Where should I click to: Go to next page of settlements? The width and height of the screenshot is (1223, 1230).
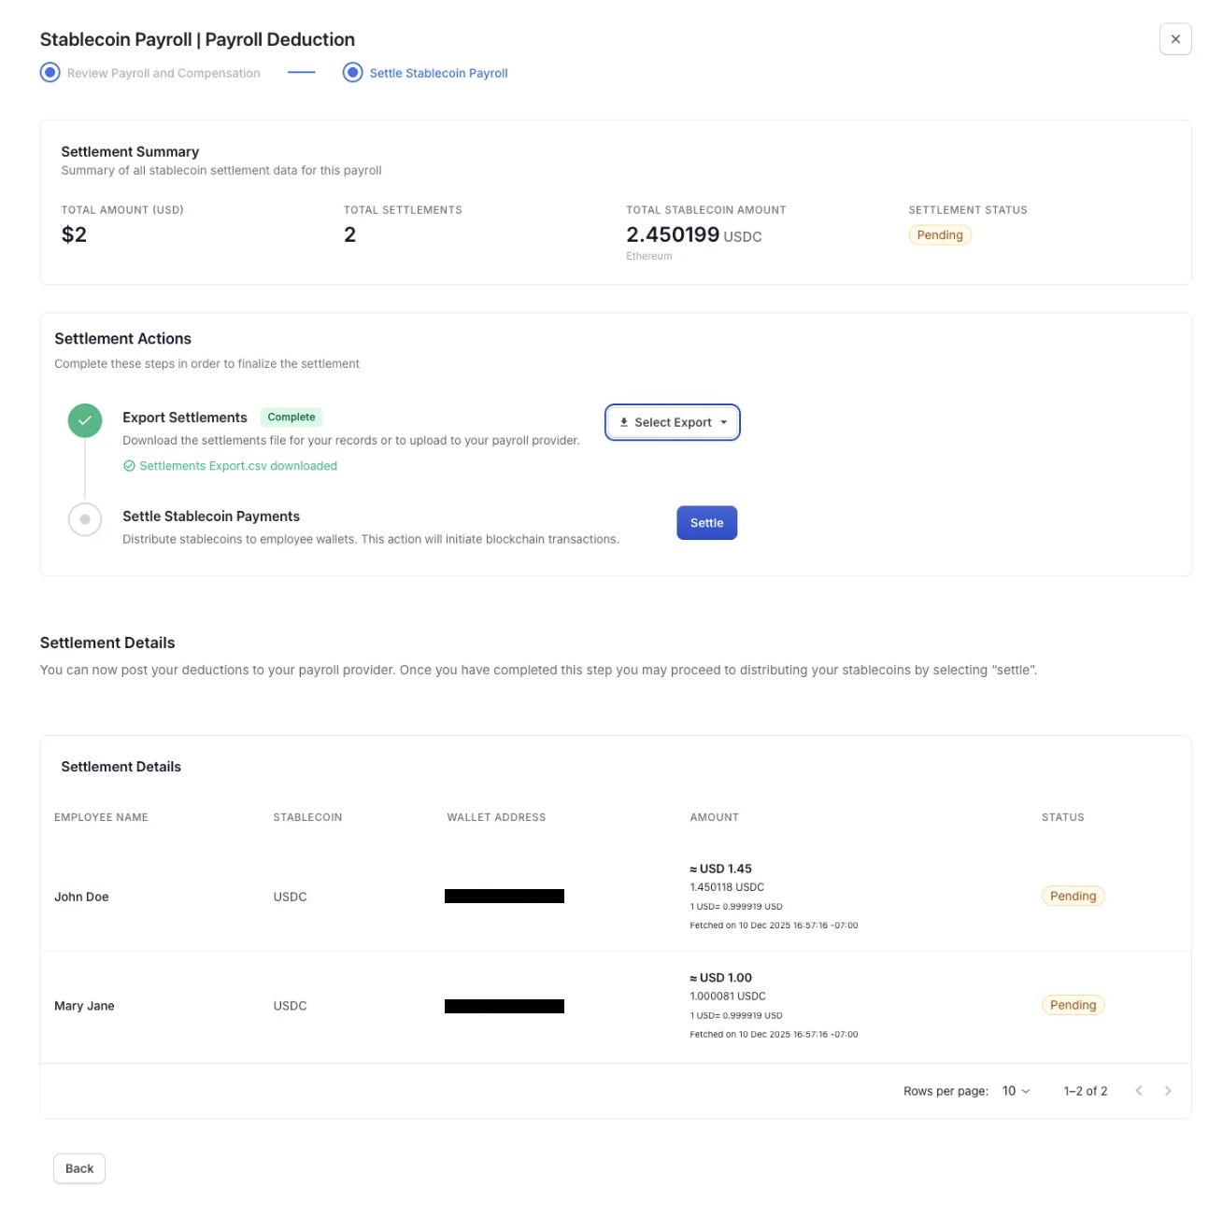(x=1167, y=1091)
